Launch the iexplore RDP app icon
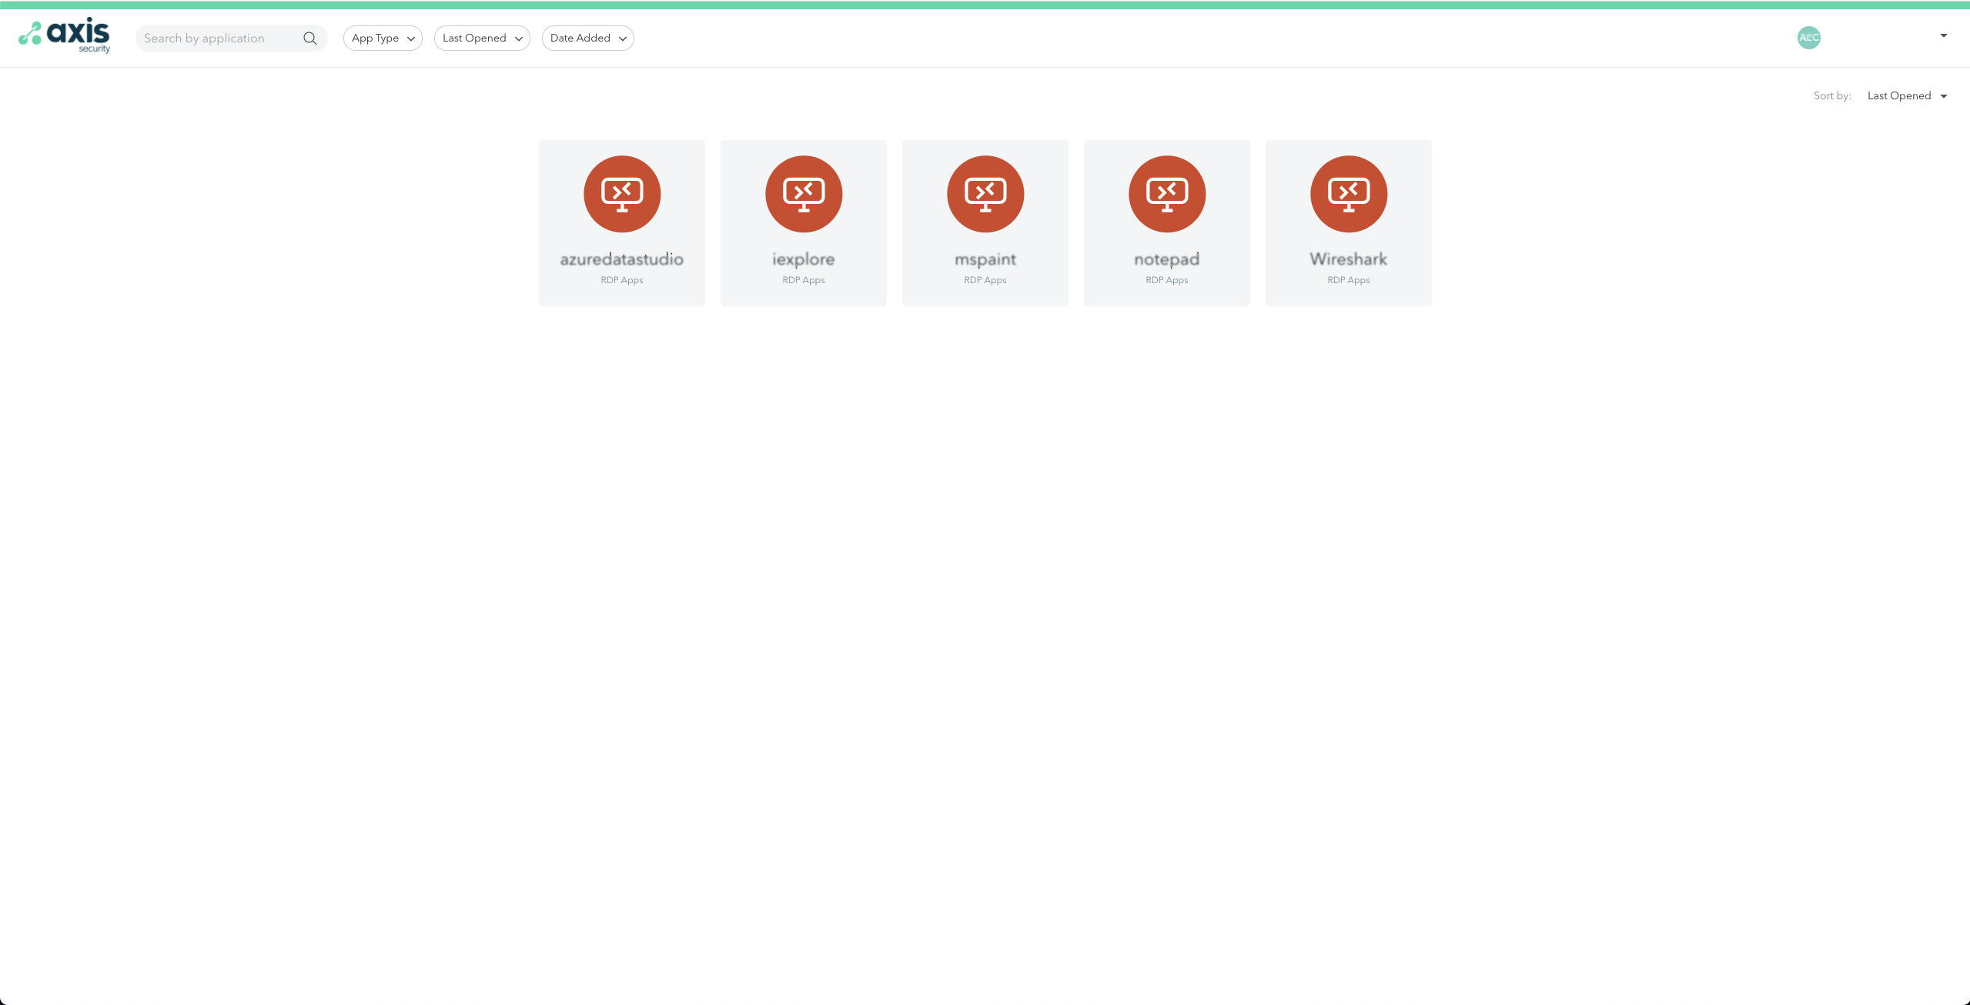 click(804, 194)
